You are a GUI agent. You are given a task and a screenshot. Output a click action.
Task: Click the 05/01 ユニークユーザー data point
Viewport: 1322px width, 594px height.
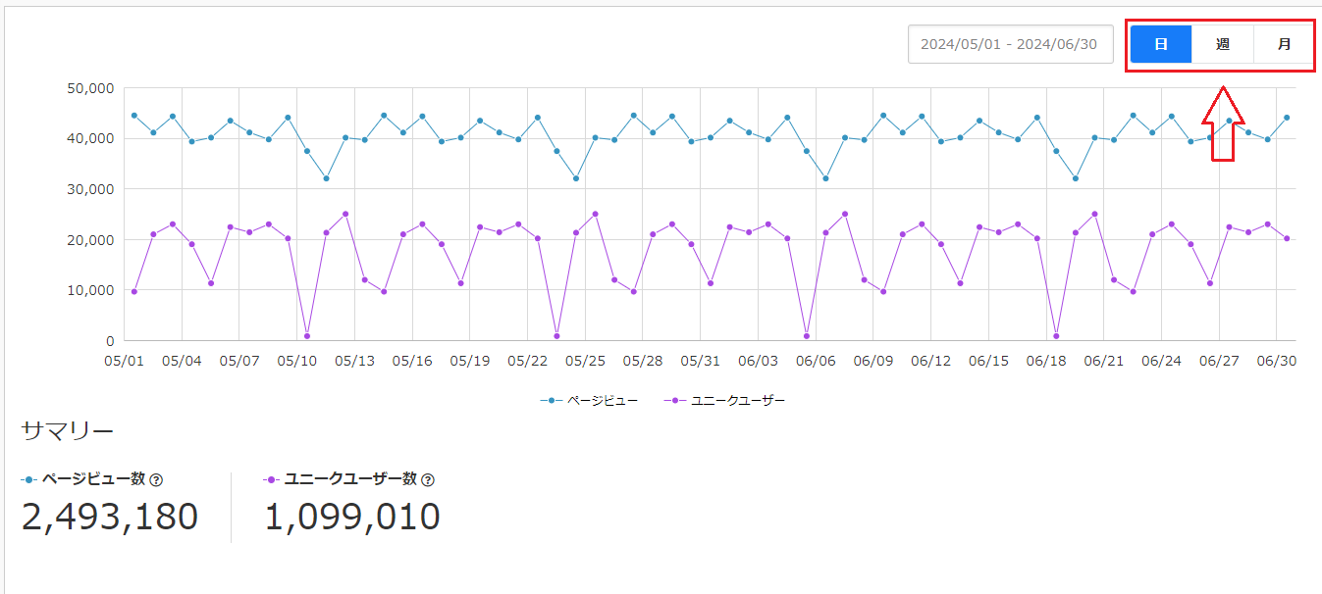click(134, 291)
